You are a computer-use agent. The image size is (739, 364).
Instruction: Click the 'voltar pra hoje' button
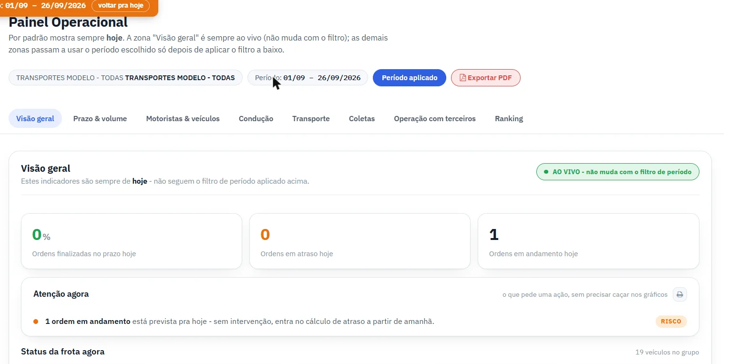coord(121,6)
